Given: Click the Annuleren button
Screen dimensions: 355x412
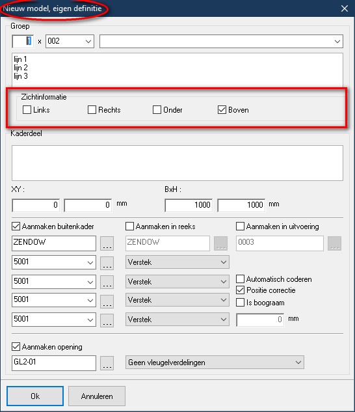Looking at the screenshot, I should click(97, 396).
